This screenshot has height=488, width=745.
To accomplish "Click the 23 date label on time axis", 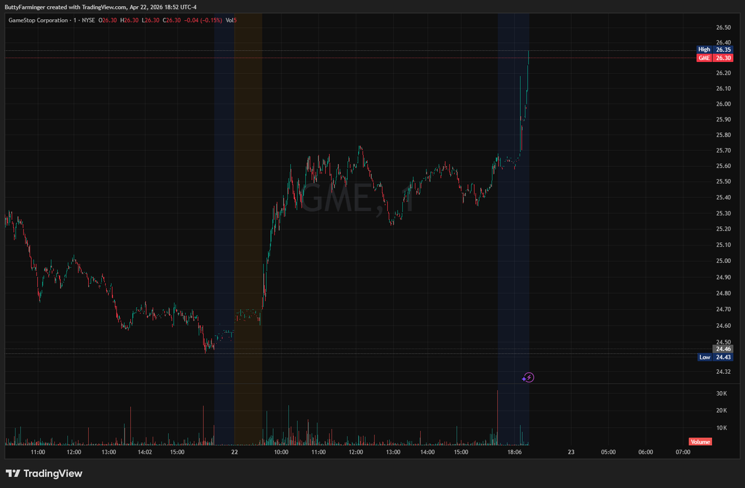I will tap(571, 453).
